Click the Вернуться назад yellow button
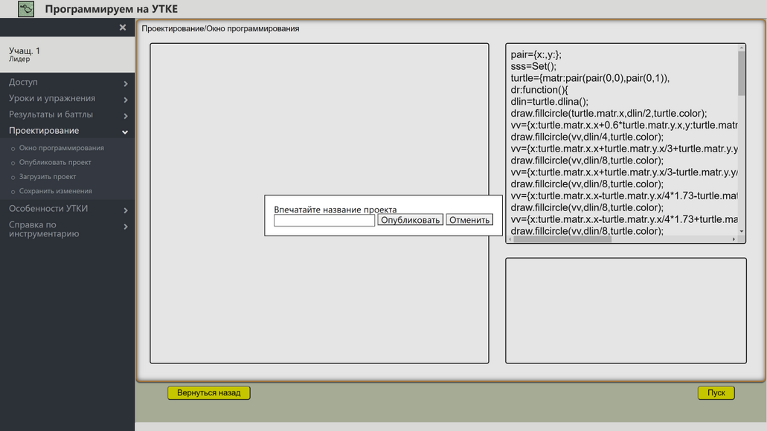This screenshot has width=767, height=431. click(x=209, y=393)
